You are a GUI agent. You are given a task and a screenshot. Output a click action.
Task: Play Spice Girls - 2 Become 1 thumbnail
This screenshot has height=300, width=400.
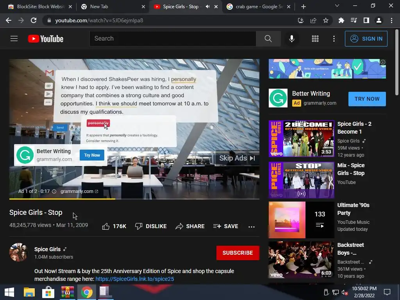point(301,139)
